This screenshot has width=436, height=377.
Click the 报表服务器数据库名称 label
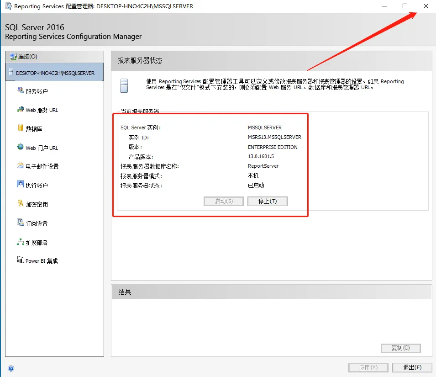pyautogui.click(x=150, y=166)
